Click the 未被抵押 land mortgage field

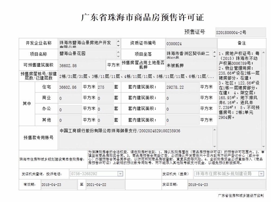click(191, 65)
